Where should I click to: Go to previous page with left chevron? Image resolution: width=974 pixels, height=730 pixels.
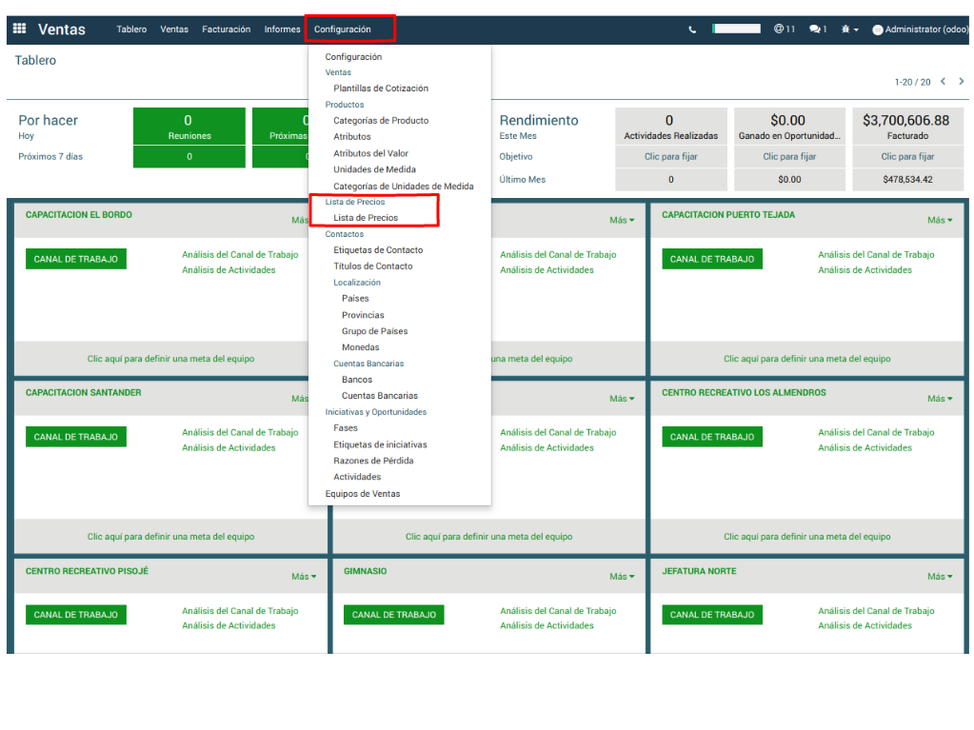943,82
